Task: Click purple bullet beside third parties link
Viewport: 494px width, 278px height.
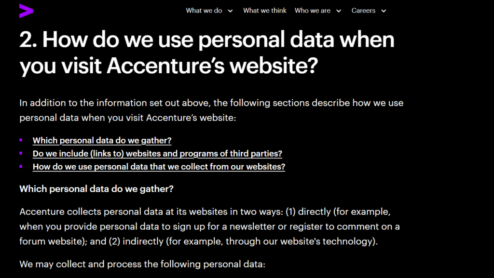Action: [21, 153]
